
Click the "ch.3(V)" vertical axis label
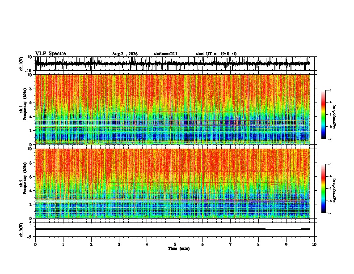tap(21, 230)
